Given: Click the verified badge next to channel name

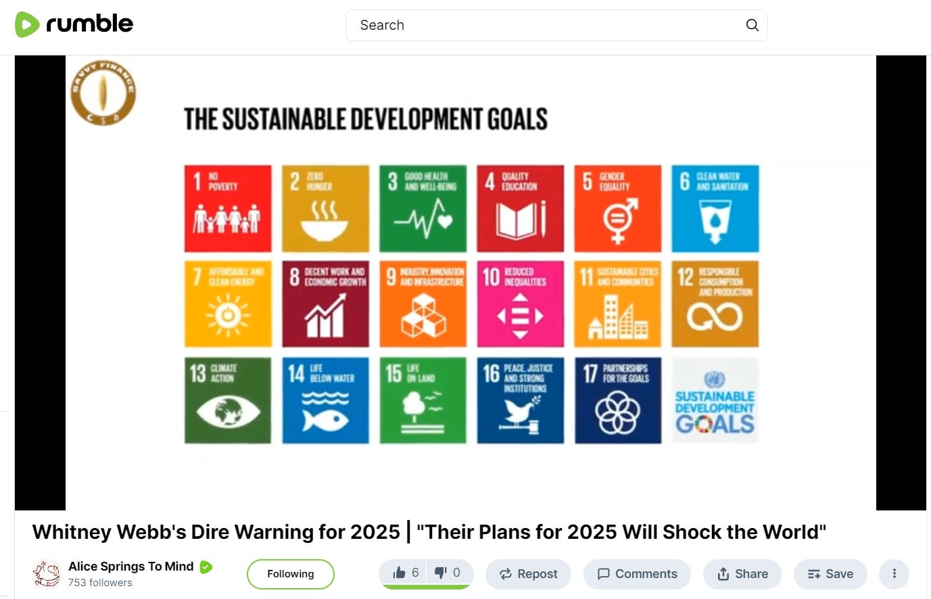Looking at the screenshot, I should coord(206,567).
